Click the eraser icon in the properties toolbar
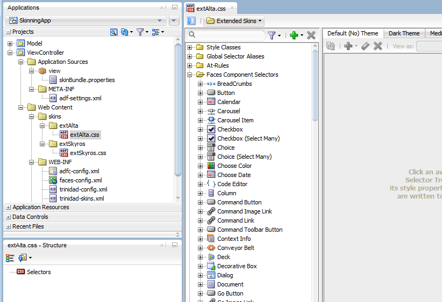The width and height of the screenshot is (442, 302). pos(365,46)
